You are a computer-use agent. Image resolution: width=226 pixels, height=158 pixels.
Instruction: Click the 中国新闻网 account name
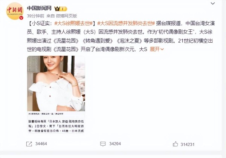pyautogui.click(x=39, y=8)
